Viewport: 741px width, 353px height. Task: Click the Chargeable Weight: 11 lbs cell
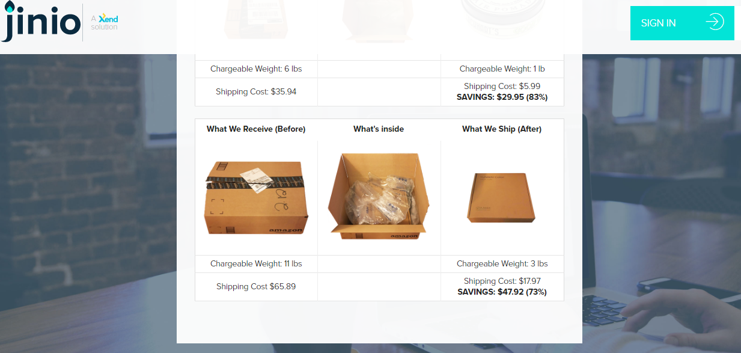[x=256, y=264]
